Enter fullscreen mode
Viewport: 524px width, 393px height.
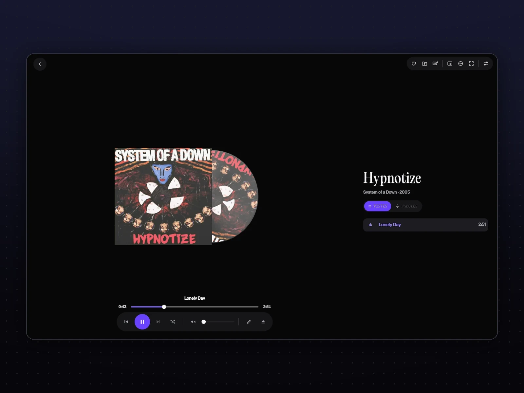(471, 64)
